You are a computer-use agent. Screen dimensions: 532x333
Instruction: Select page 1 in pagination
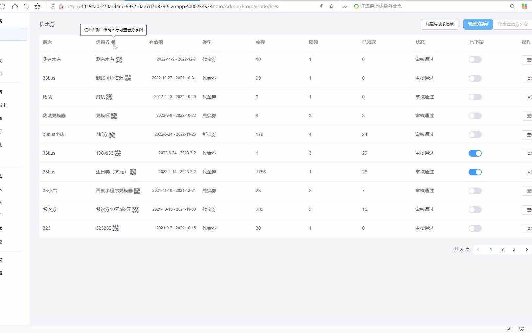(491, 249)
